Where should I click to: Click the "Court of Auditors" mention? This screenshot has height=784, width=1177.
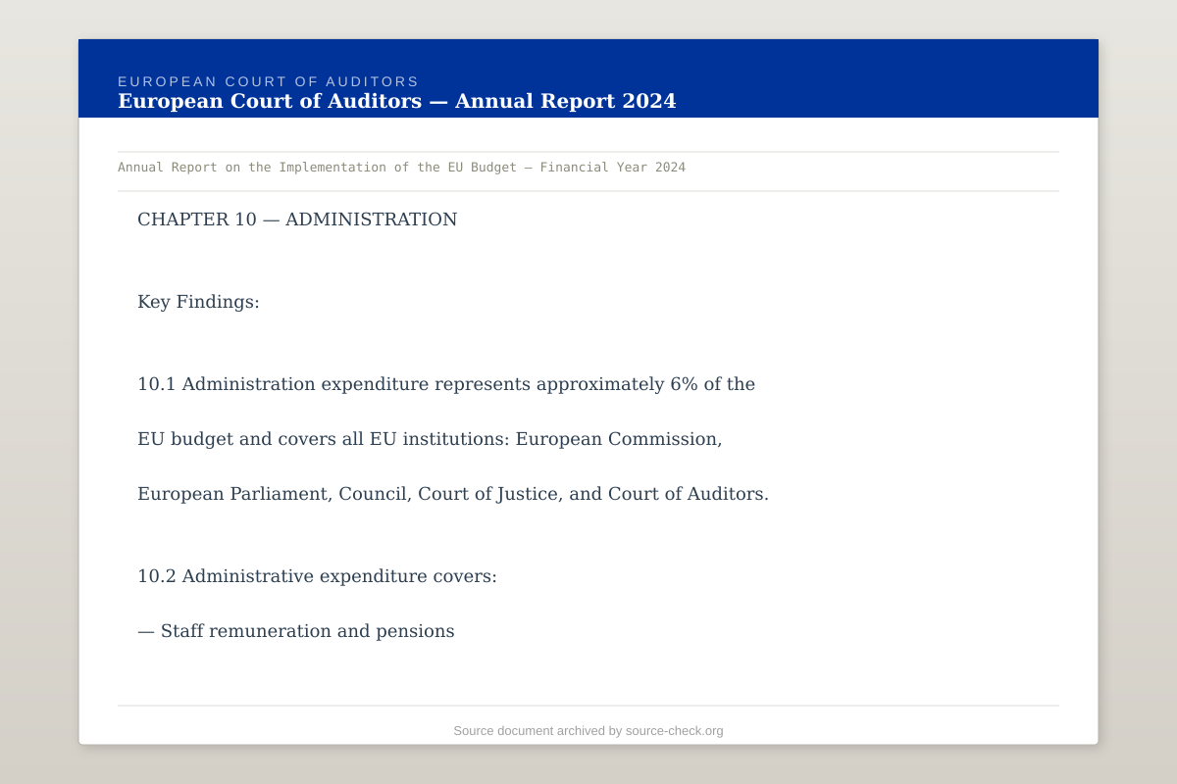tap(689, 493)
